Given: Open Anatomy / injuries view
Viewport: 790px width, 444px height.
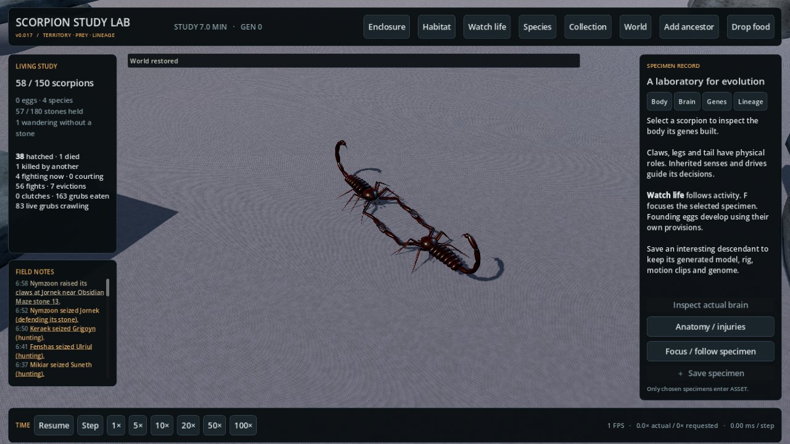Looking at the screenshot, I should (710, 327).
